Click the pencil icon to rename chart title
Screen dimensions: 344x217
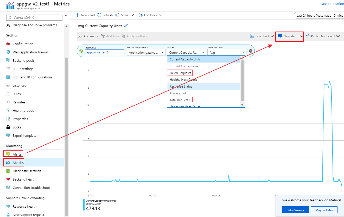(x=126, y=26)
